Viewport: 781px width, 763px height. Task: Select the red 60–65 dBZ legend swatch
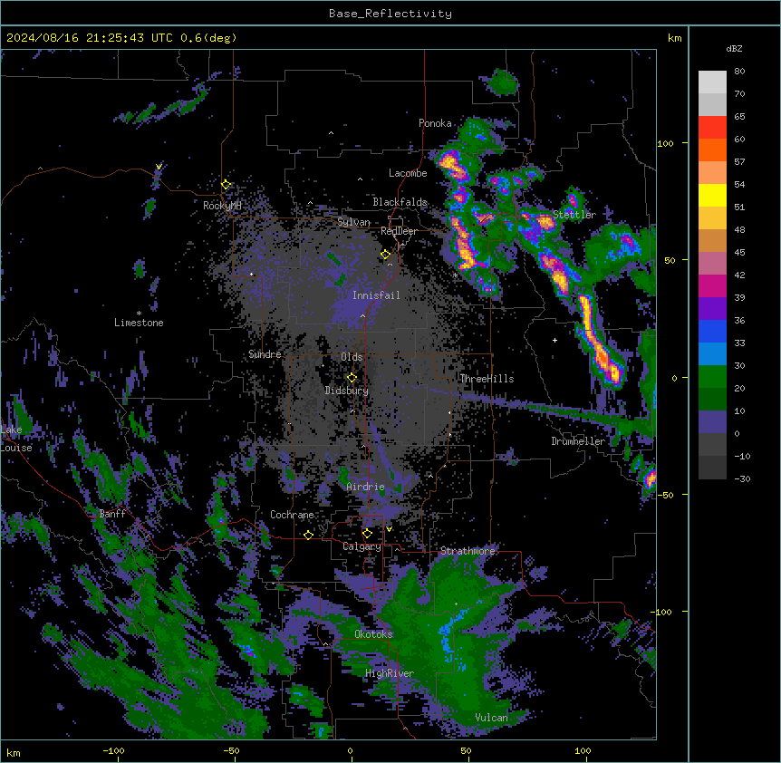pyautogui.click(x=712, y=128)
